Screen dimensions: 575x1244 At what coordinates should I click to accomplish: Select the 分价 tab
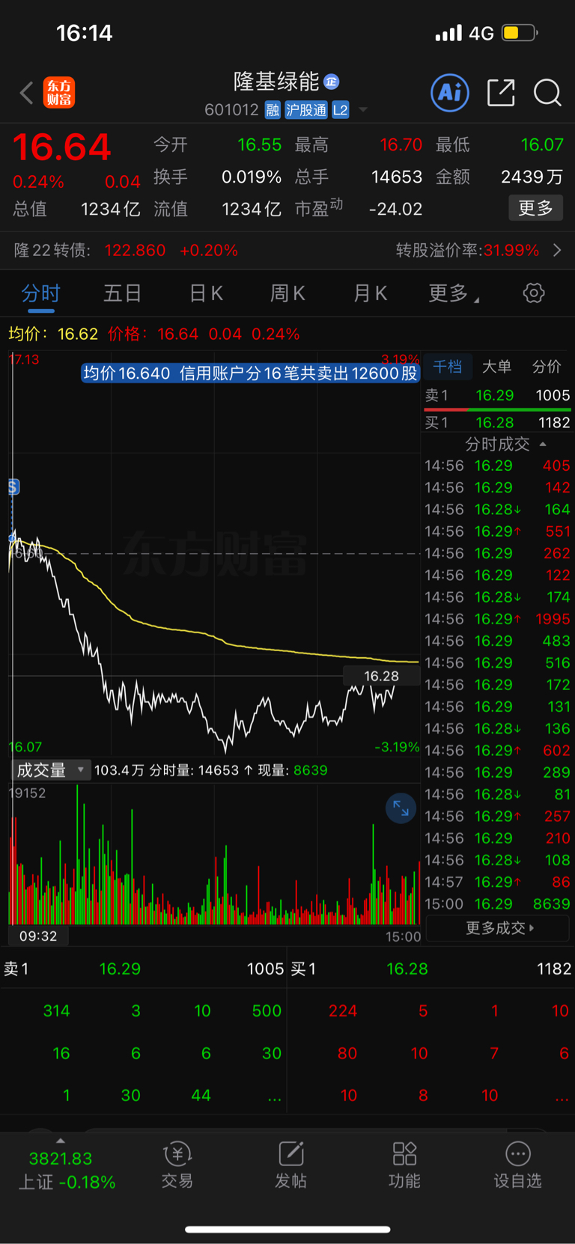point(547,367)
